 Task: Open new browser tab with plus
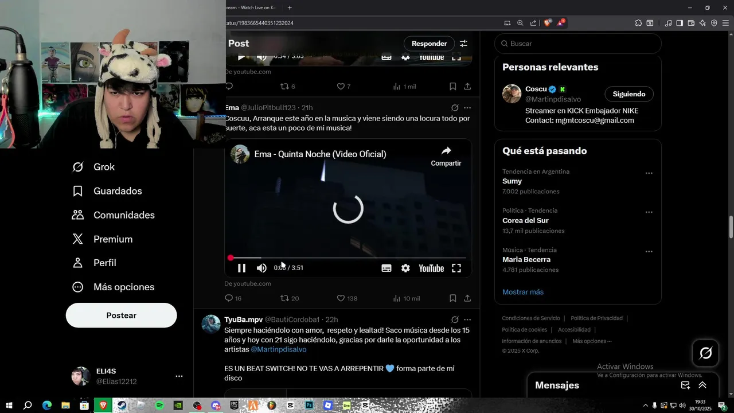point(290,7)
